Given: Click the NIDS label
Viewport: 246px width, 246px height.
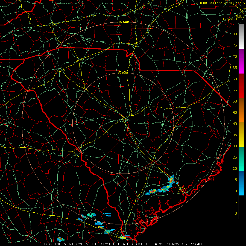Looking at the screenshot, I should click(240, 16).
